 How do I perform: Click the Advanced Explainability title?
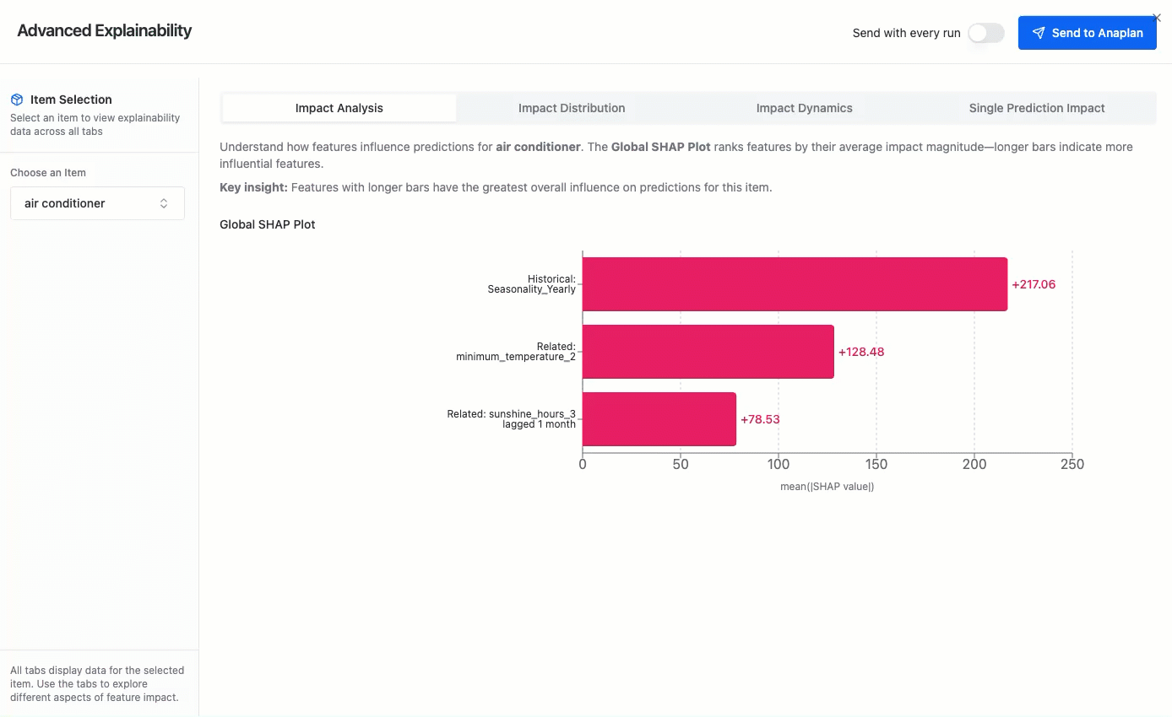click(105, 31)
